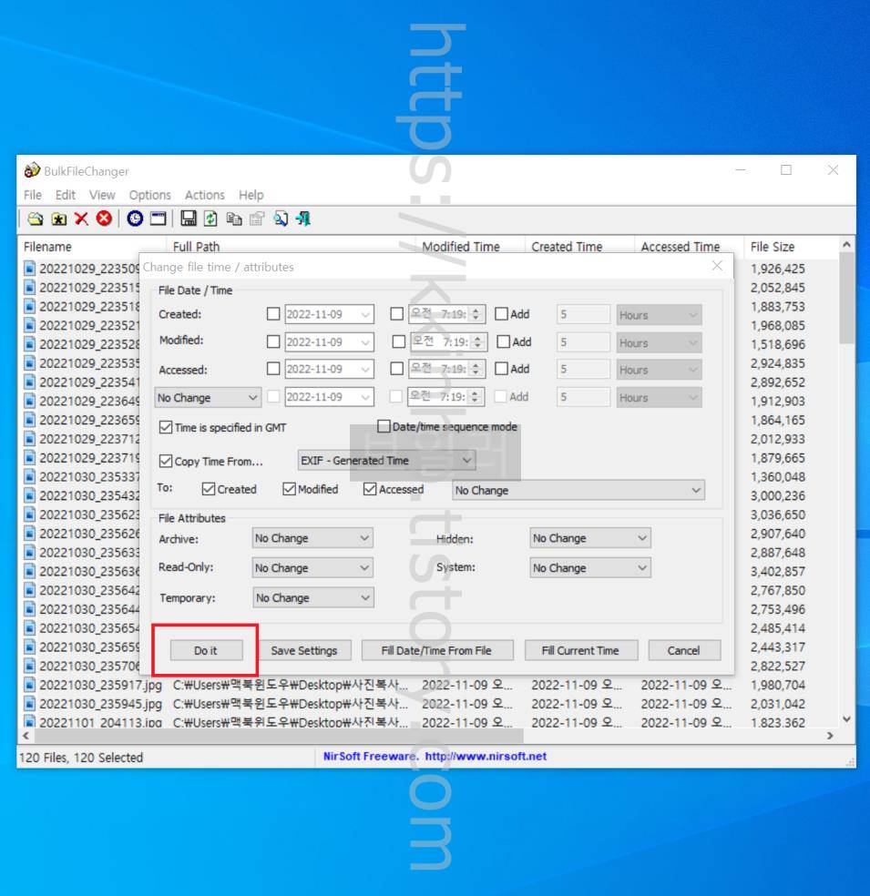Click the Add By Wildcard folder icon

point(59,219)
